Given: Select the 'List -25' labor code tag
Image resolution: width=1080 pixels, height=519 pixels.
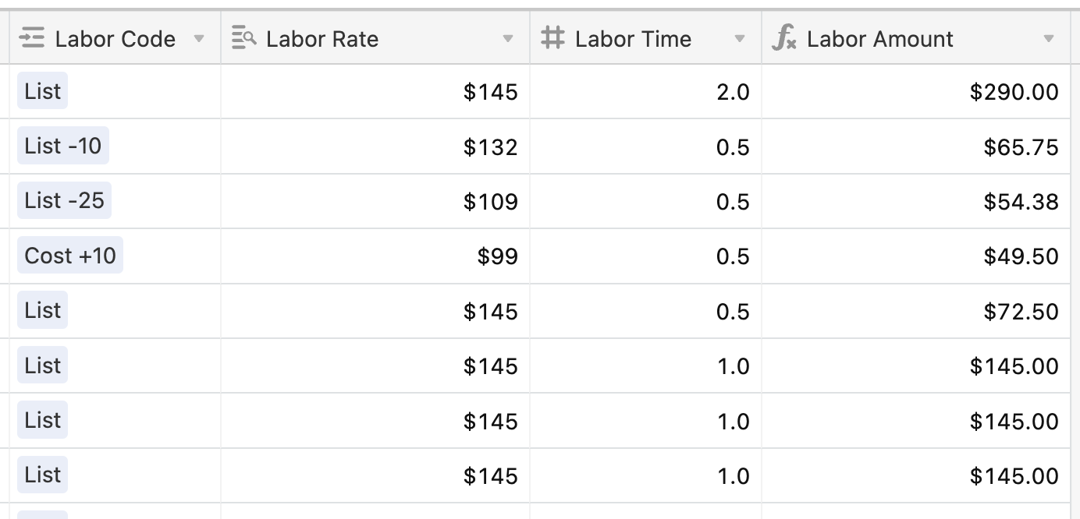Looking at the screenshot, I should pos(64,201).
